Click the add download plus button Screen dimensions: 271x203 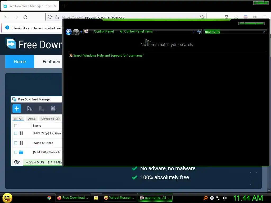[17, 108]
